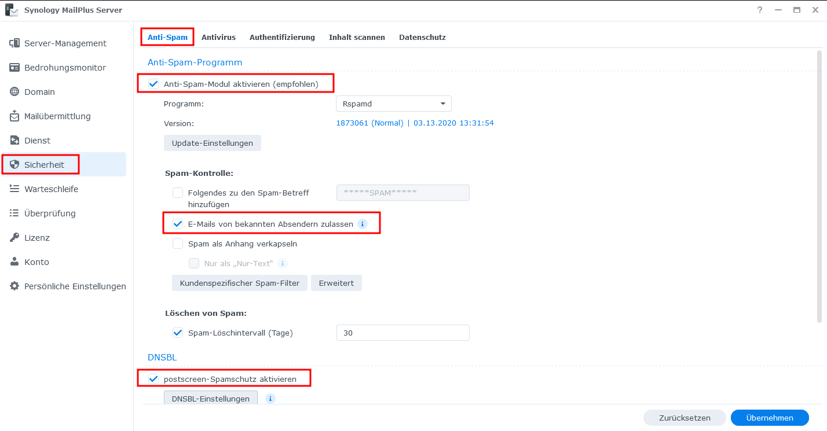Viewport: 827px width, 431px height.
Task: Open Server-Management icon in sidebar
Action: click(x=14, y=43)
